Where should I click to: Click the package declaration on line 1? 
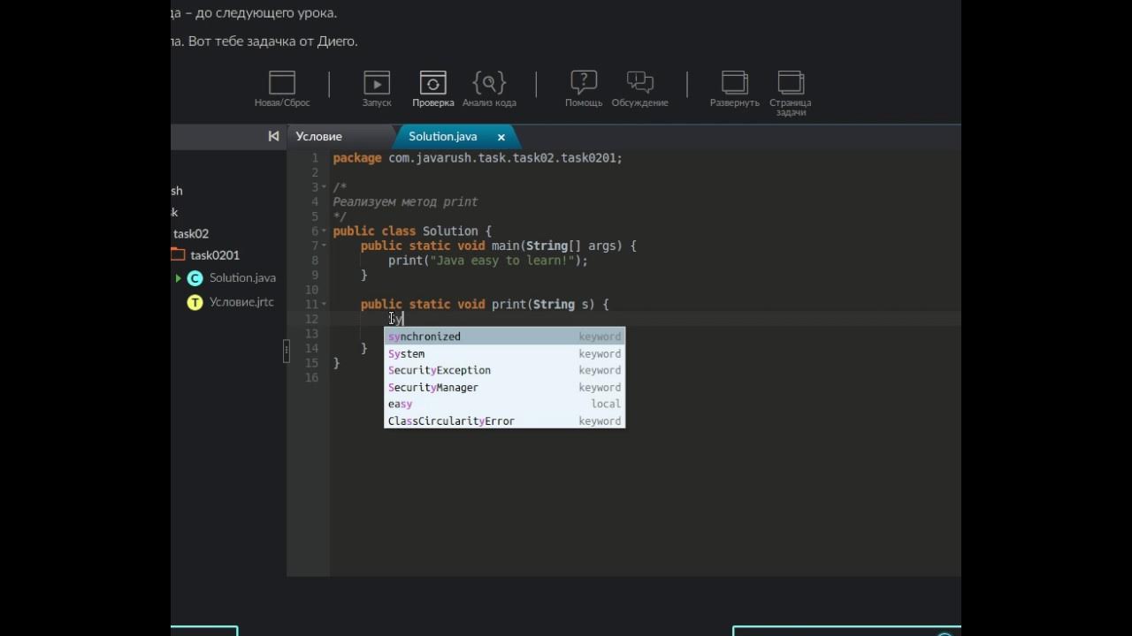(x=478, y=158)
